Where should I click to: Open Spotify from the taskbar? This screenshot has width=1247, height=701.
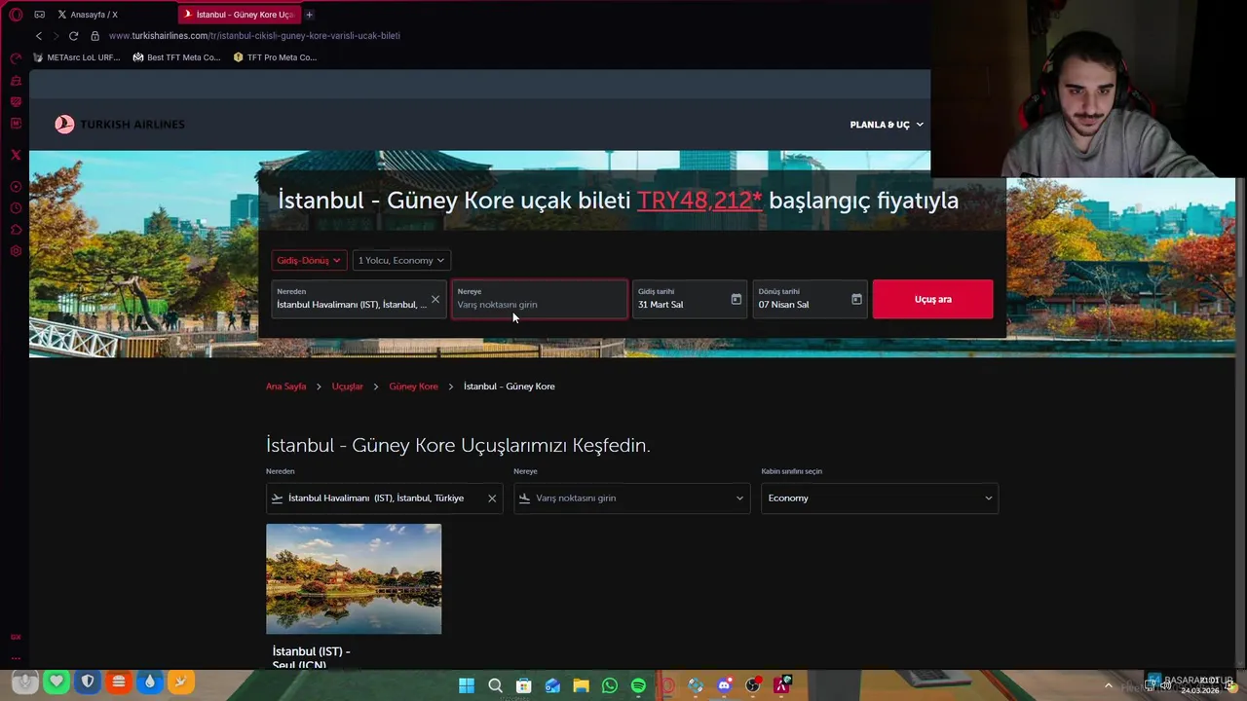click(638, 685)
